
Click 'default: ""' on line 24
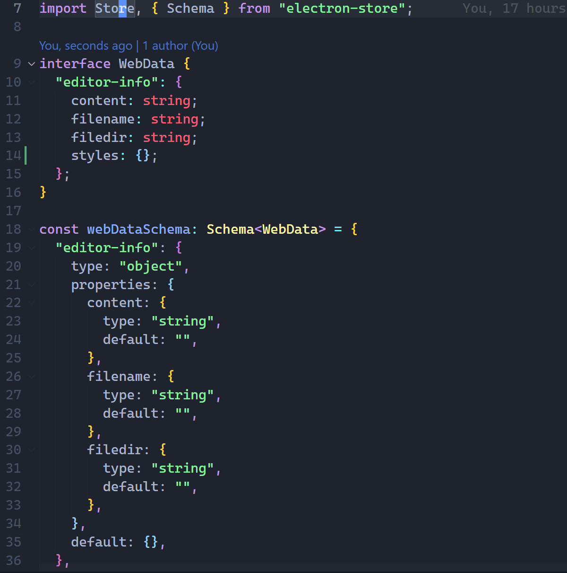point(146,340)
